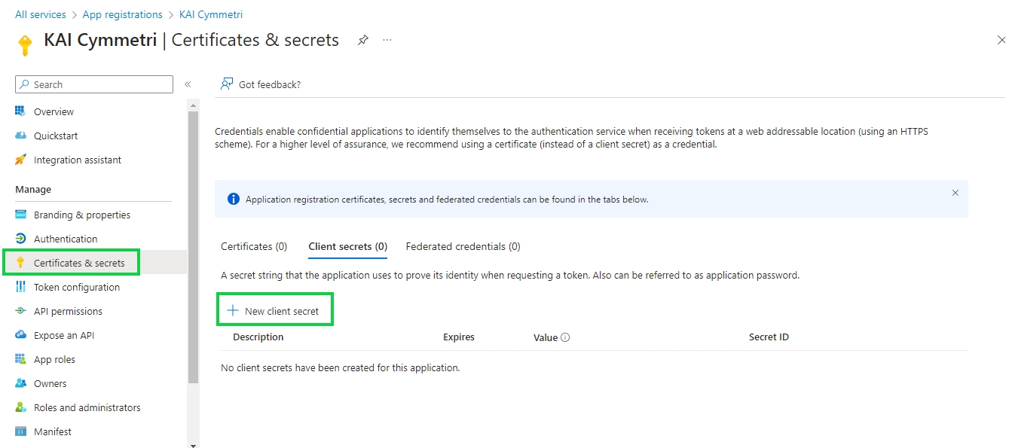The image size is (1009, 448).
Task: Click the Expose an API icon
Action: [x=20, y=335]
